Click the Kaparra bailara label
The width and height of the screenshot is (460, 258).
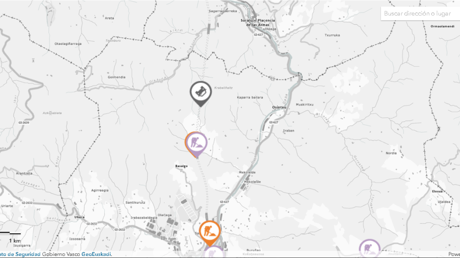[x=250, y=97]
